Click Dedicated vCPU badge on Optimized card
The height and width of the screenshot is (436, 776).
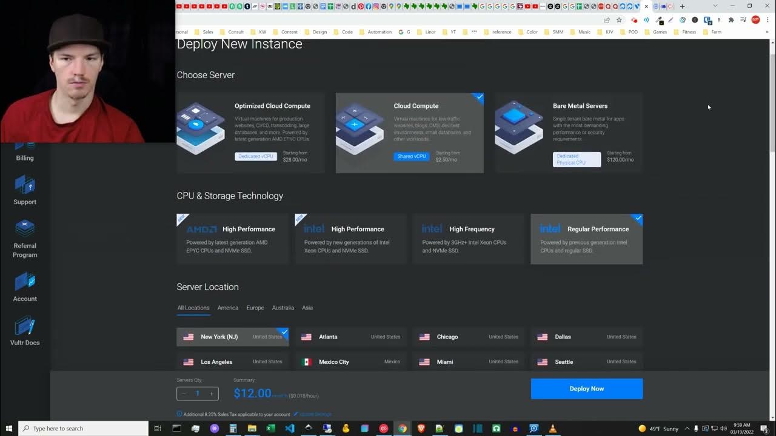pyautogui.click(x=256, y=156)
